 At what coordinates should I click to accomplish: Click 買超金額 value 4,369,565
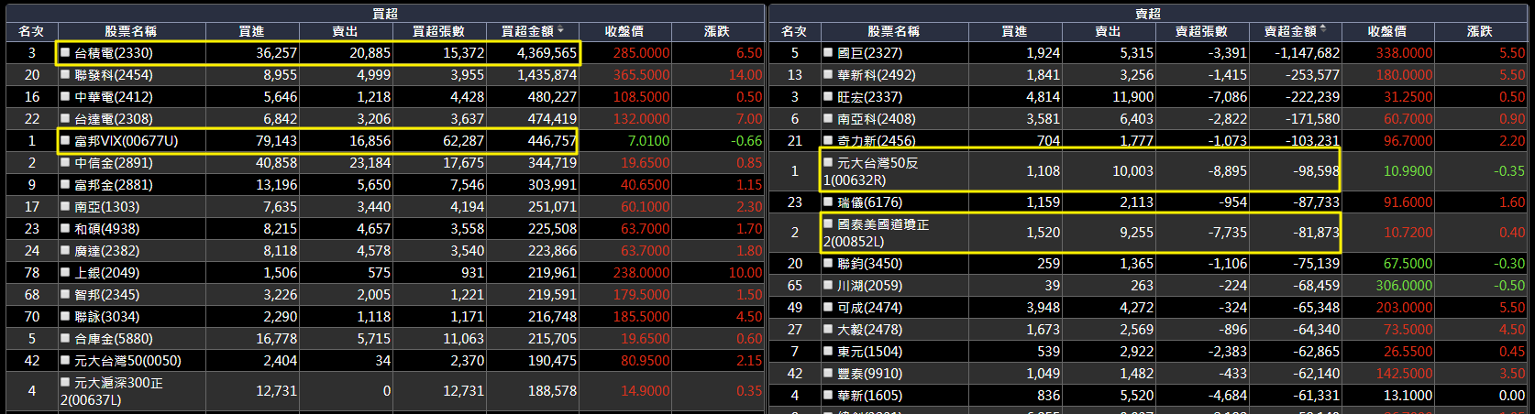(547, 53)
